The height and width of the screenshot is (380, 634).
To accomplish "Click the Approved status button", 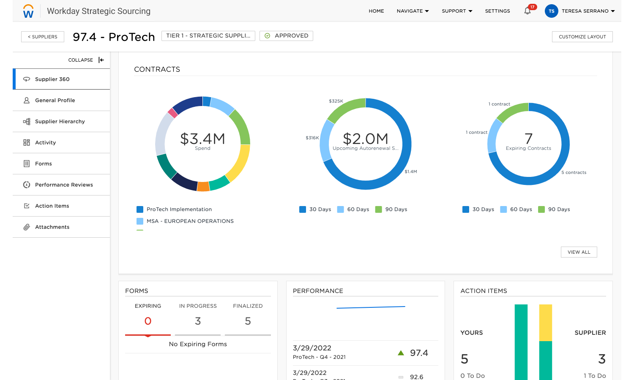I will tap(286, 36).
